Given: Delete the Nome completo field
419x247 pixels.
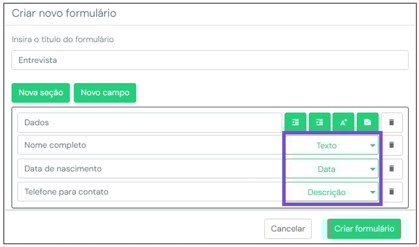Looking at the screenshot, I should click(392, 145).
